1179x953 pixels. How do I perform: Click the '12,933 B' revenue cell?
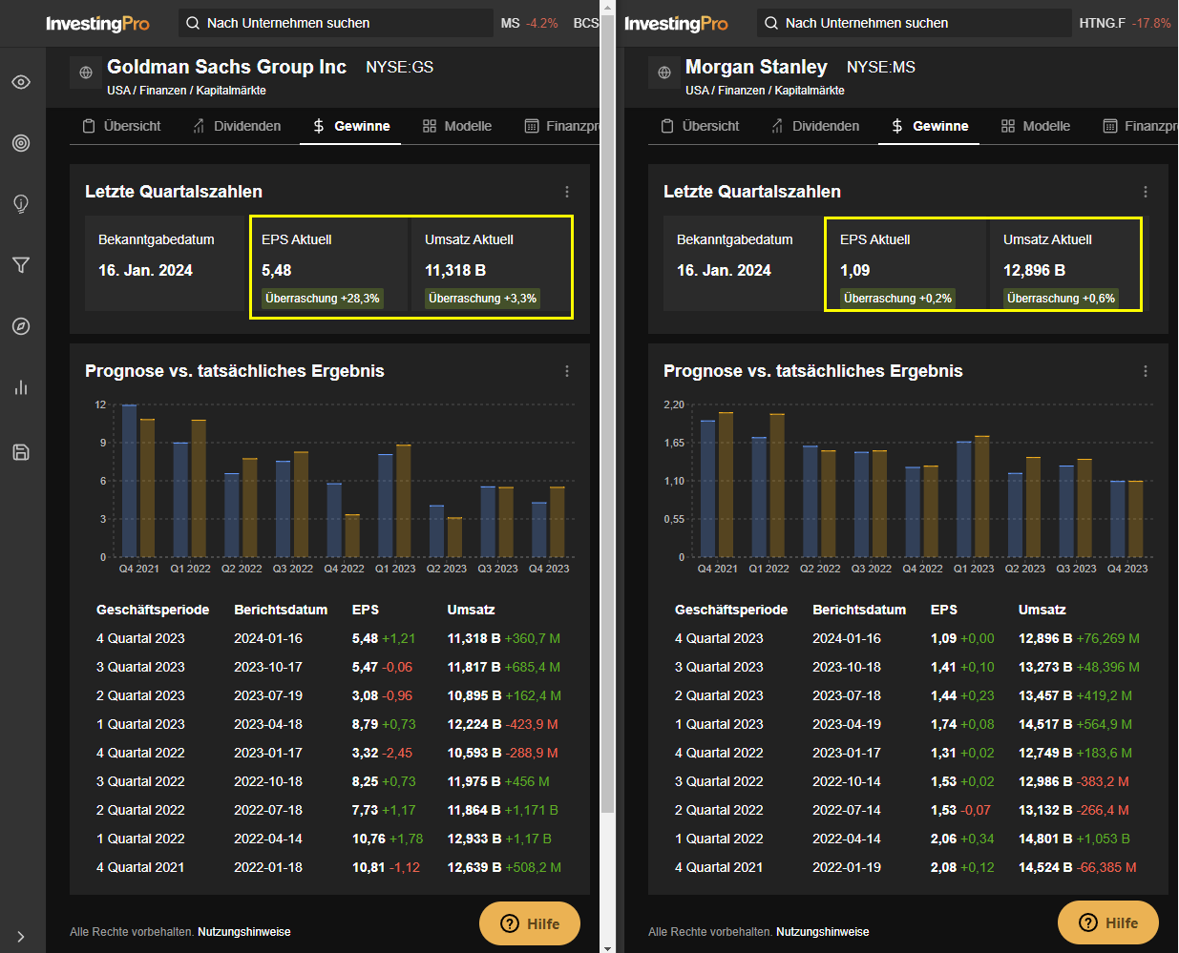click(x=474, y=839)
